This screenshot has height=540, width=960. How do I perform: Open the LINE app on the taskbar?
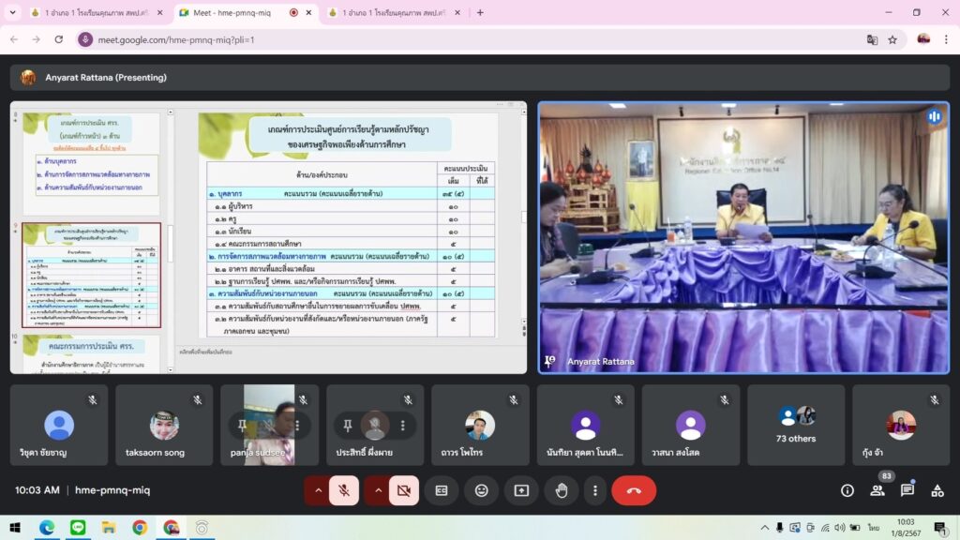[x=77, y=528]
